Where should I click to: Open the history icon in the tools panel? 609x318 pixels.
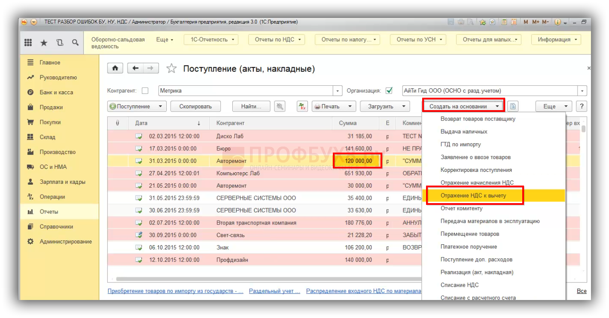coord(60,42)
